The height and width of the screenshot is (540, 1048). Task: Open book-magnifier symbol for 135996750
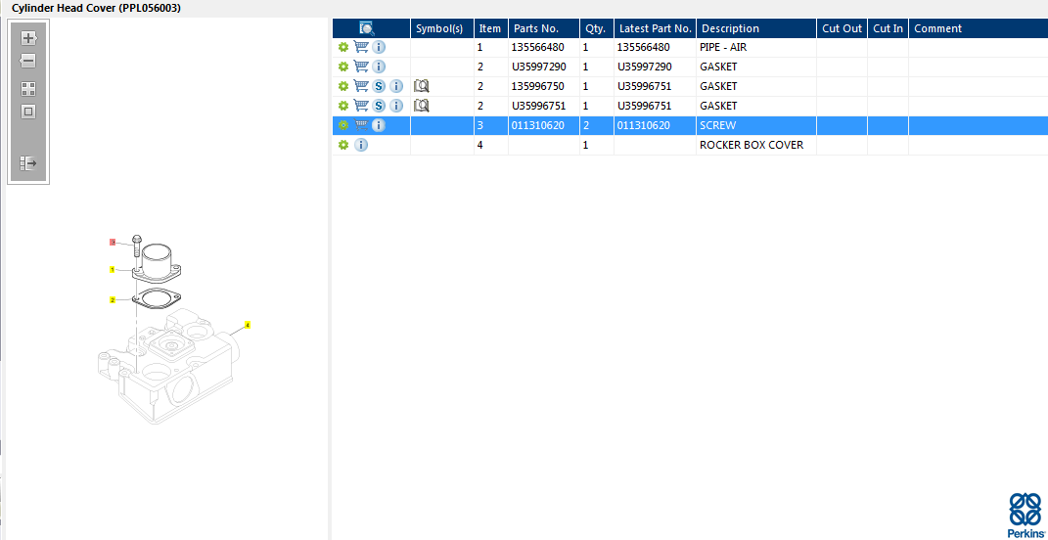[421, 86]
